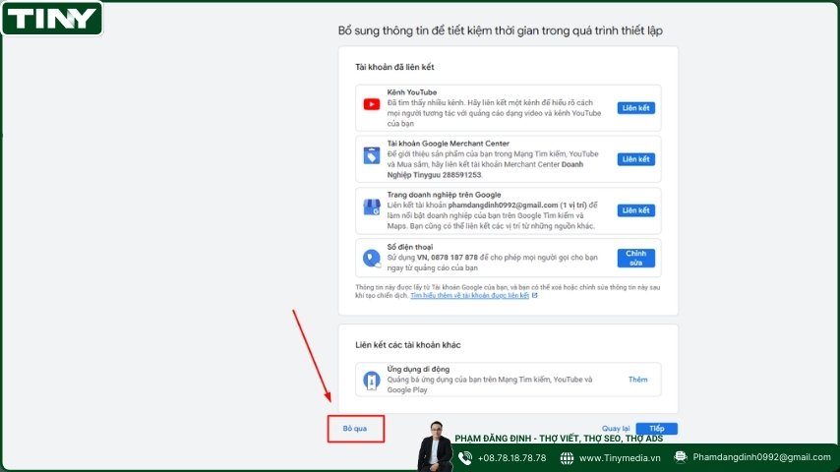Click the footer phone call icon
This screenshot has height=472, width=840.
(x=464, y=457)
